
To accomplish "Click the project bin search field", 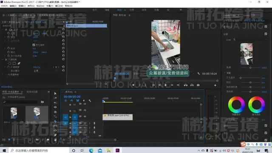I will pos(20,102).
